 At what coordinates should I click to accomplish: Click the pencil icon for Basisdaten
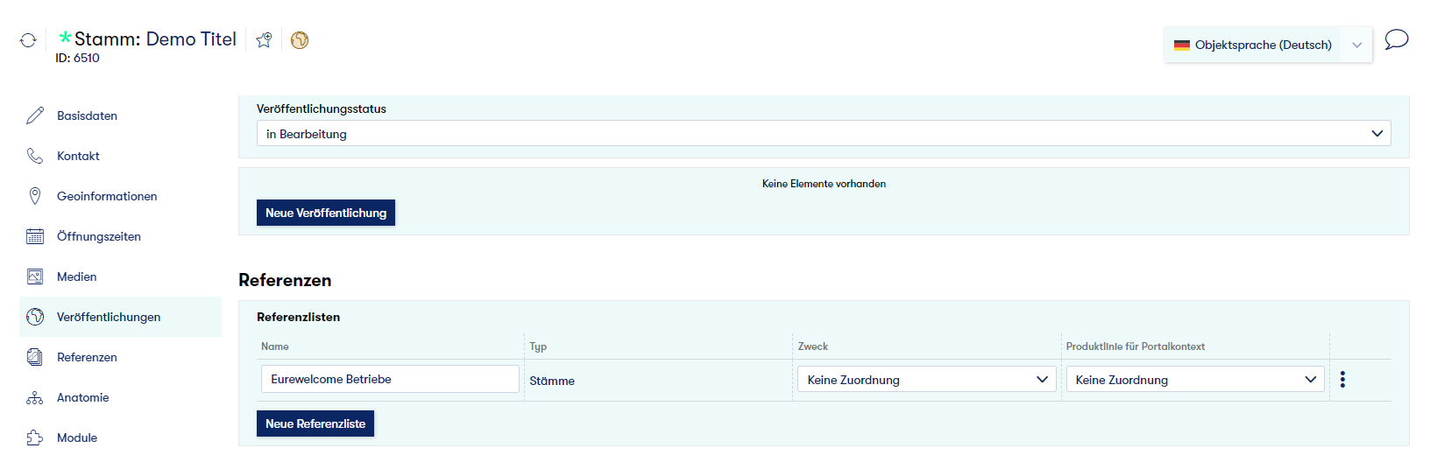pos(35,115)
